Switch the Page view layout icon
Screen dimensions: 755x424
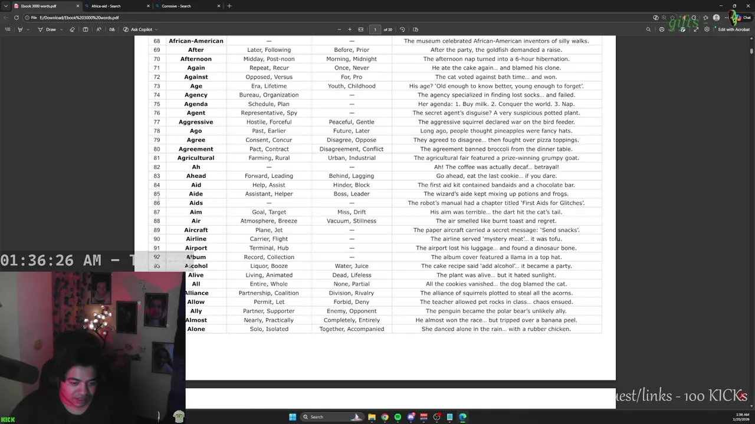coord(415,29)
